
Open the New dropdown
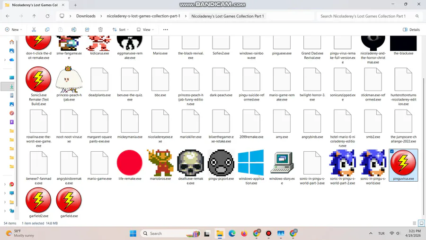click(13, 29)
